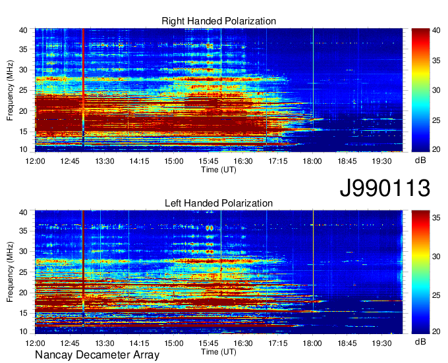The image size is (448, 363).
Task: Click the "Right Handed Polarization" title
Action: click(219, 21)
